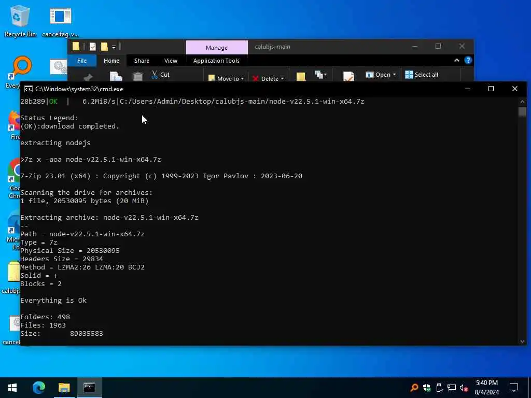
Task: Click 'Method = LZMA2:26 LZMA:20 BCJ2' line
Action: click(x=82, y=267)
